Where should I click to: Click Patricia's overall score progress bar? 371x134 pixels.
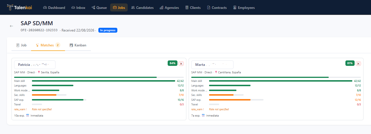click(x=99, y=77)
